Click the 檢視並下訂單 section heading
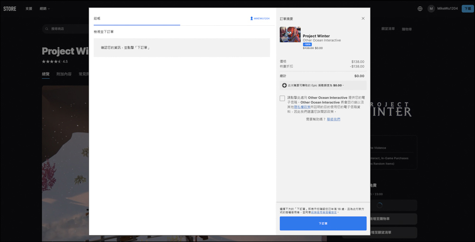The image size is (475, 242). [104, 32]
